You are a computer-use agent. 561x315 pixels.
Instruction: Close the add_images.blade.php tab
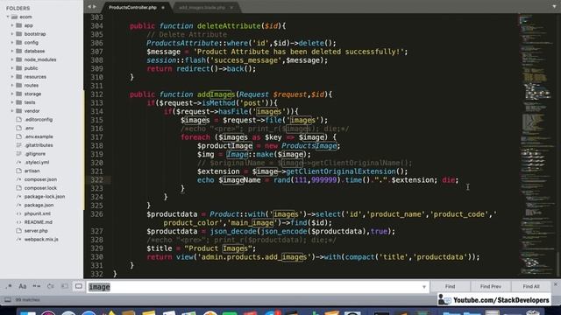coord(231,8)
